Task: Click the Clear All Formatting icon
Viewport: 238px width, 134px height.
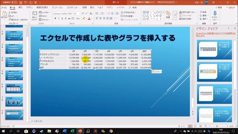Action: [x=91, y=14]
